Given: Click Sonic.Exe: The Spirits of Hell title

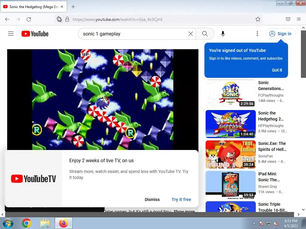Looking at the screenshot, I should click(x=272, y=146).
